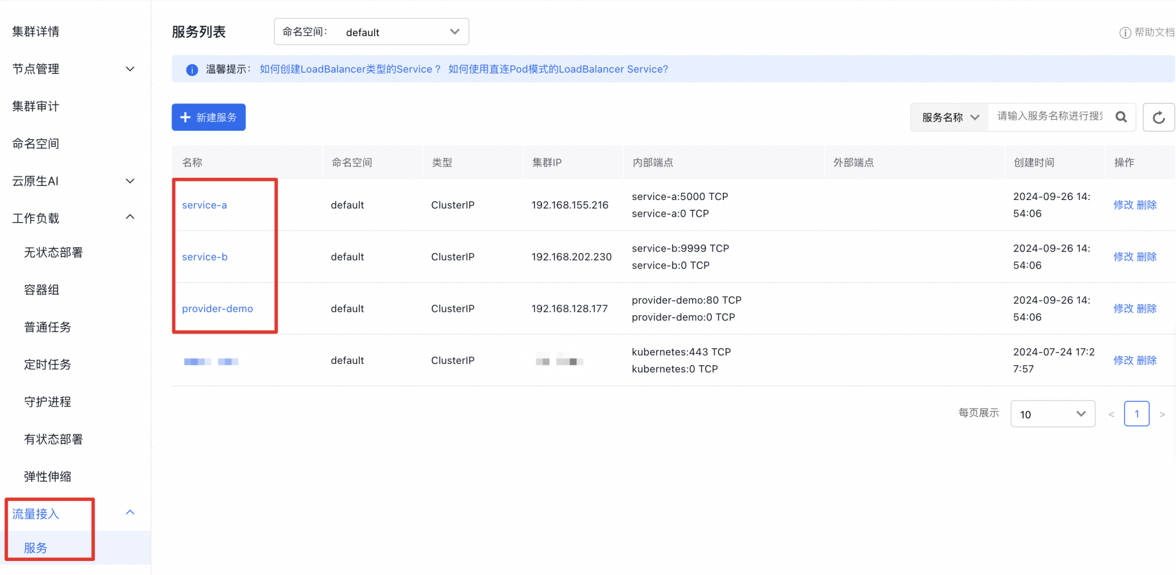Collapse the 流量接入 sidebar menu
1176x575 pixels.
[130, 513]
